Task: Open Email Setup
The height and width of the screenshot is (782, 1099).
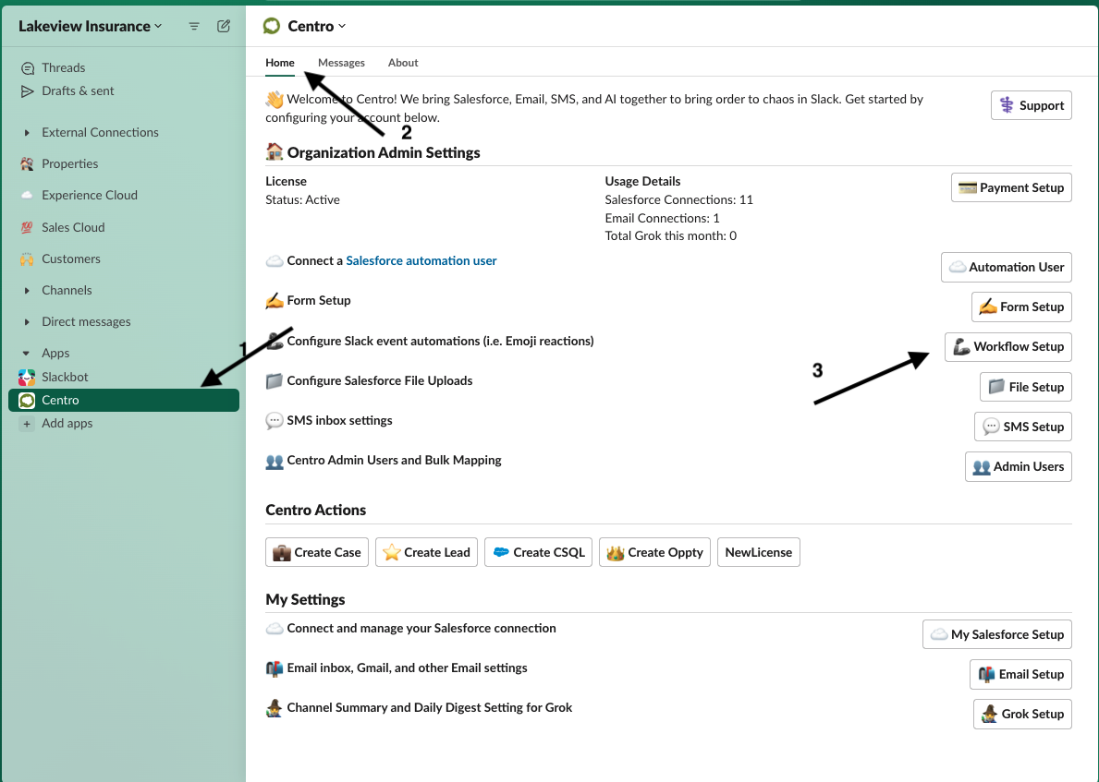Action: [x=1021, y=675]
